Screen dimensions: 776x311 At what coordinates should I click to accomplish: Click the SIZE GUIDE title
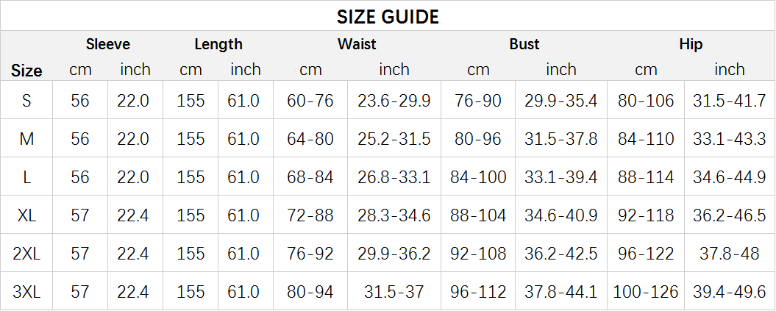[x=388, y=16]
